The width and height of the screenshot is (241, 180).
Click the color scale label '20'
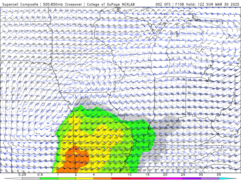165,175
